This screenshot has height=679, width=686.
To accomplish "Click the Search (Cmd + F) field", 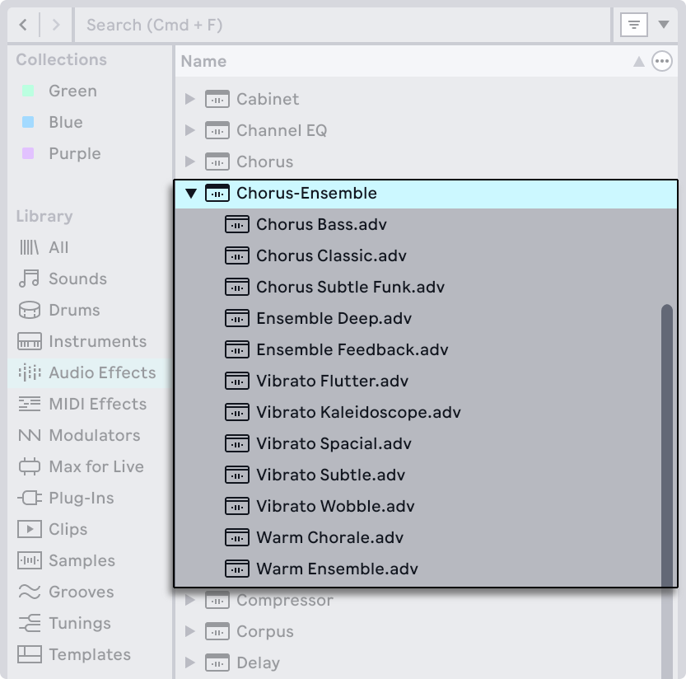I will coord(343,25).
